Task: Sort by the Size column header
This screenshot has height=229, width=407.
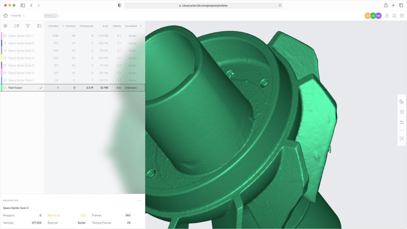Action: point(105,26)
